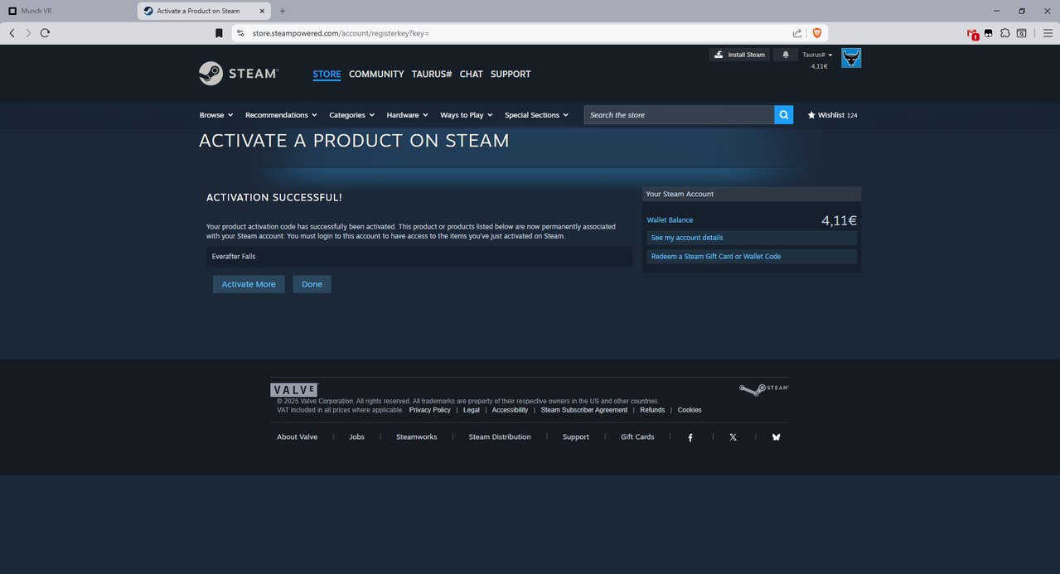Open the Privacy Policy link
This screenshot has width=1060, height=574.
[430, 410]
